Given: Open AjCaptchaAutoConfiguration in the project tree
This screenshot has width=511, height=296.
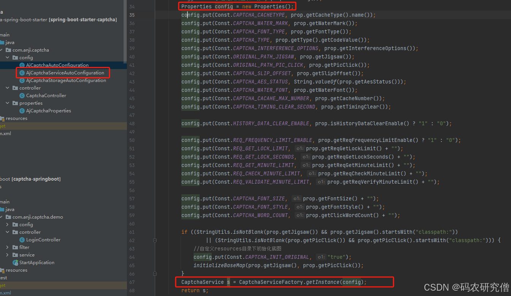Looking at the screenshot, I should 57,65.
